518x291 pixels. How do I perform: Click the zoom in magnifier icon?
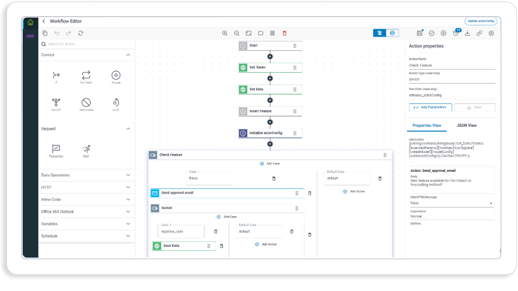[224, 33]
